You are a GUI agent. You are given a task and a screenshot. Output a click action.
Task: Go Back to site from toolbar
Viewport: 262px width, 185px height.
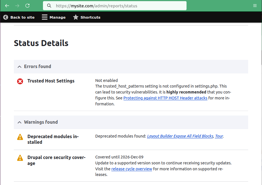click(x=19, y=17)
